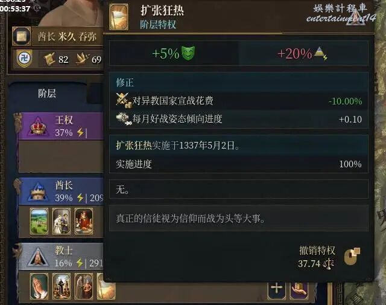The height and width of the screenshot is (305, 386).
Task: Select the 阶层 estates tab
Action: click(x=47, y=94)
